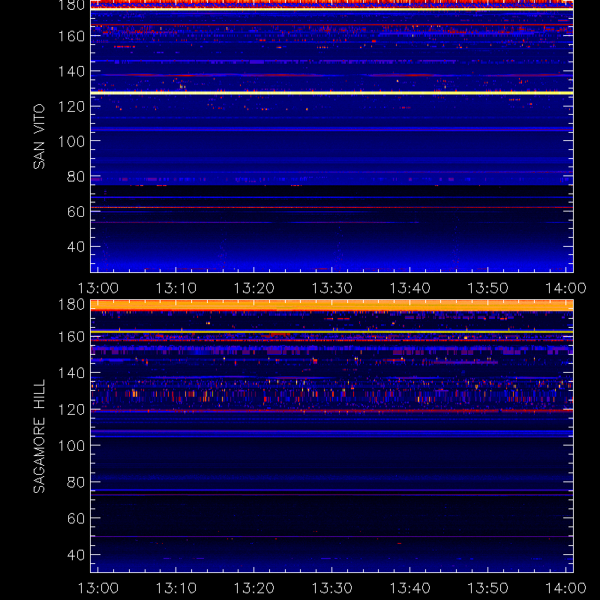
Task: Select the 120 label on San Vito axis
Action: (x=71, y=106)
